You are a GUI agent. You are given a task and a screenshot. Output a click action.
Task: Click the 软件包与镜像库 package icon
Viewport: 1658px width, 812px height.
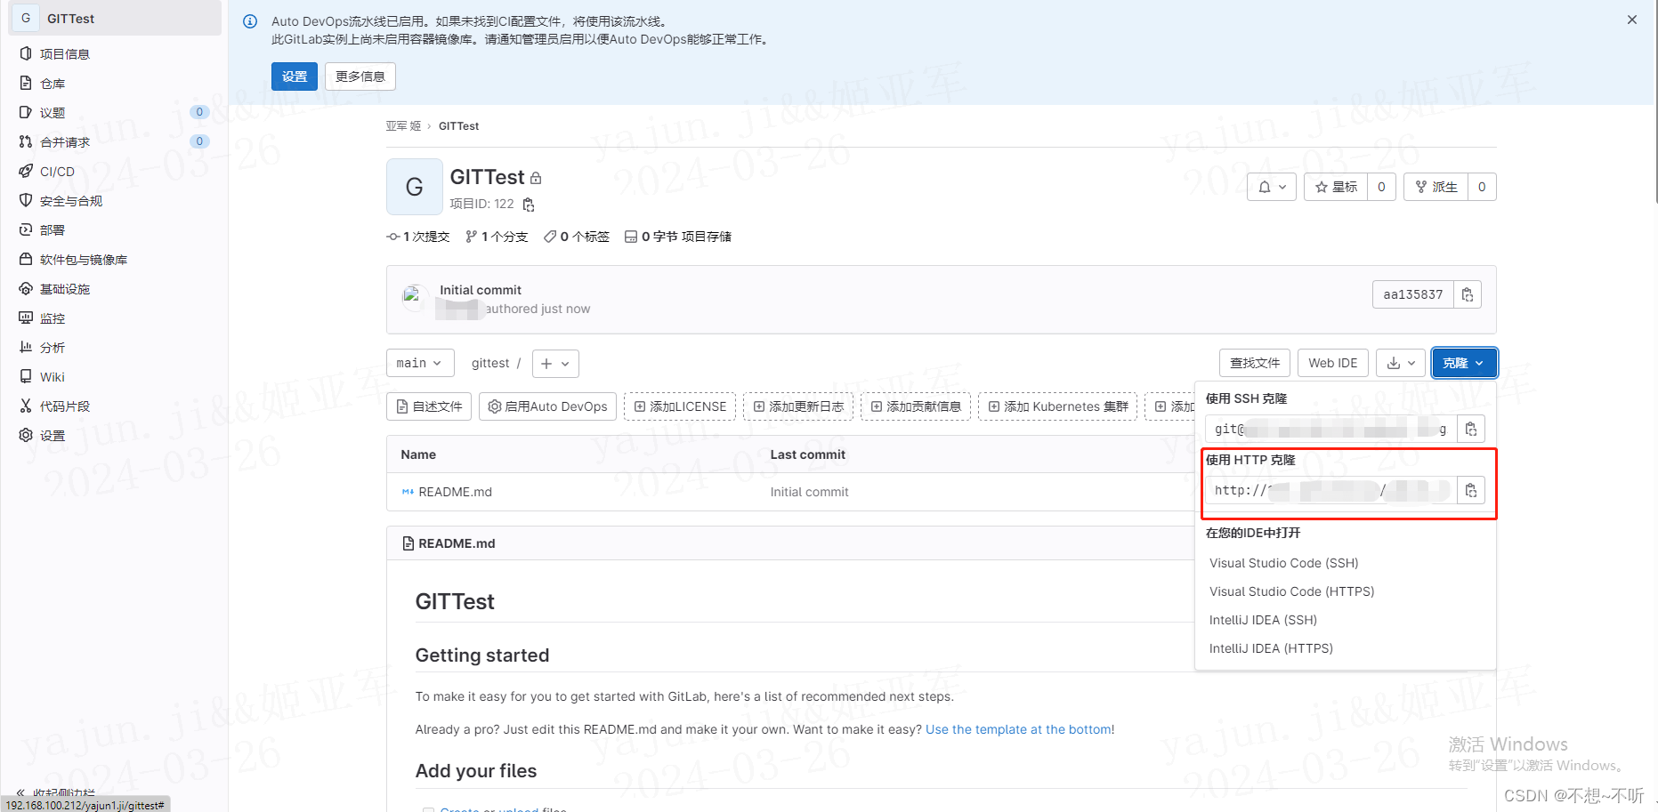pos(26,259)
